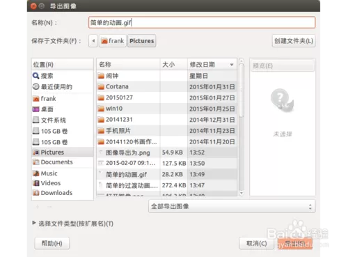This screenshot has width=348, height=257.
Task: Click the 272.4 KB size cell
Action: pos(174,185)
